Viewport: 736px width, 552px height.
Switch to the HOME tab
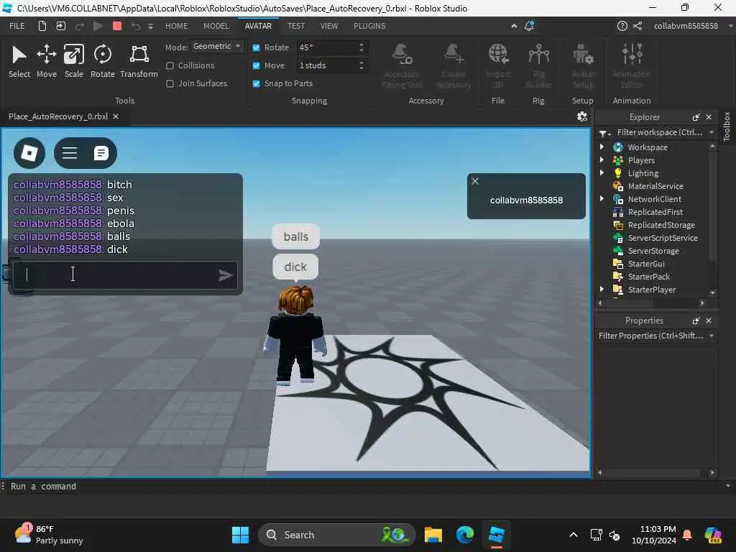(177, 26)
